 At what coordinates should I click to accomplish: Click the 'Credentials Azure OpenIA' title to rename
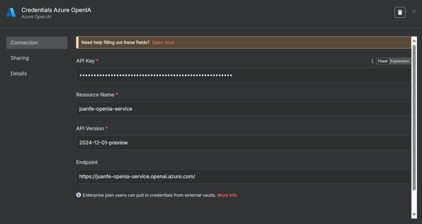56,10
